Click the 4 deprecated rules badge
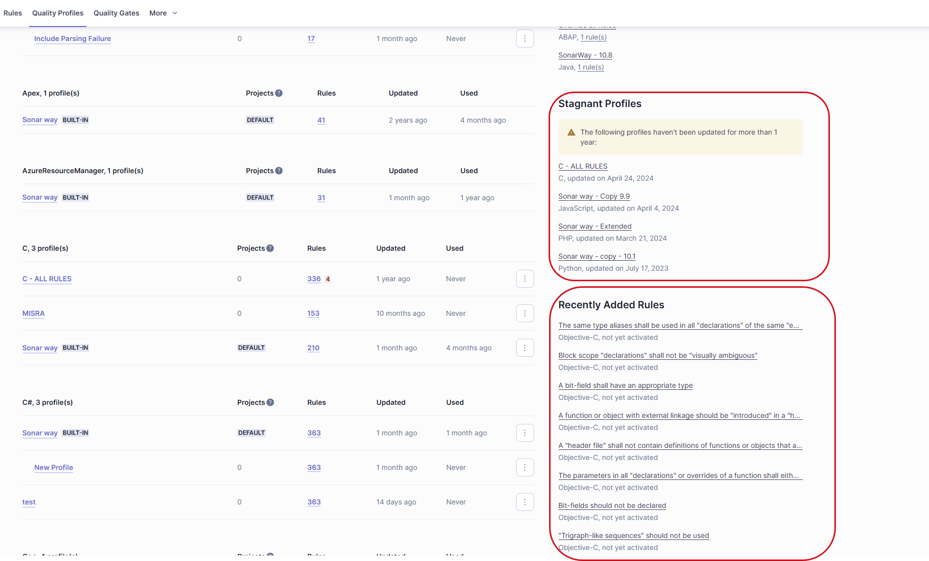The width and height of the screenshot is (929, 561). tap(328, 279)
